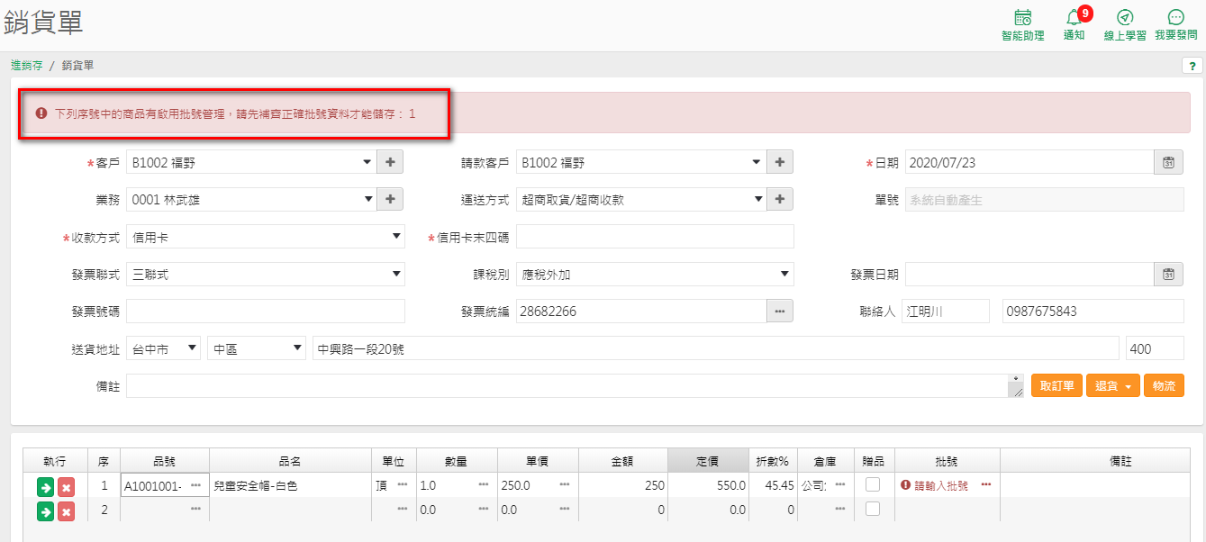Click the 金額 value 250 in row 1

tap(655, 485)
